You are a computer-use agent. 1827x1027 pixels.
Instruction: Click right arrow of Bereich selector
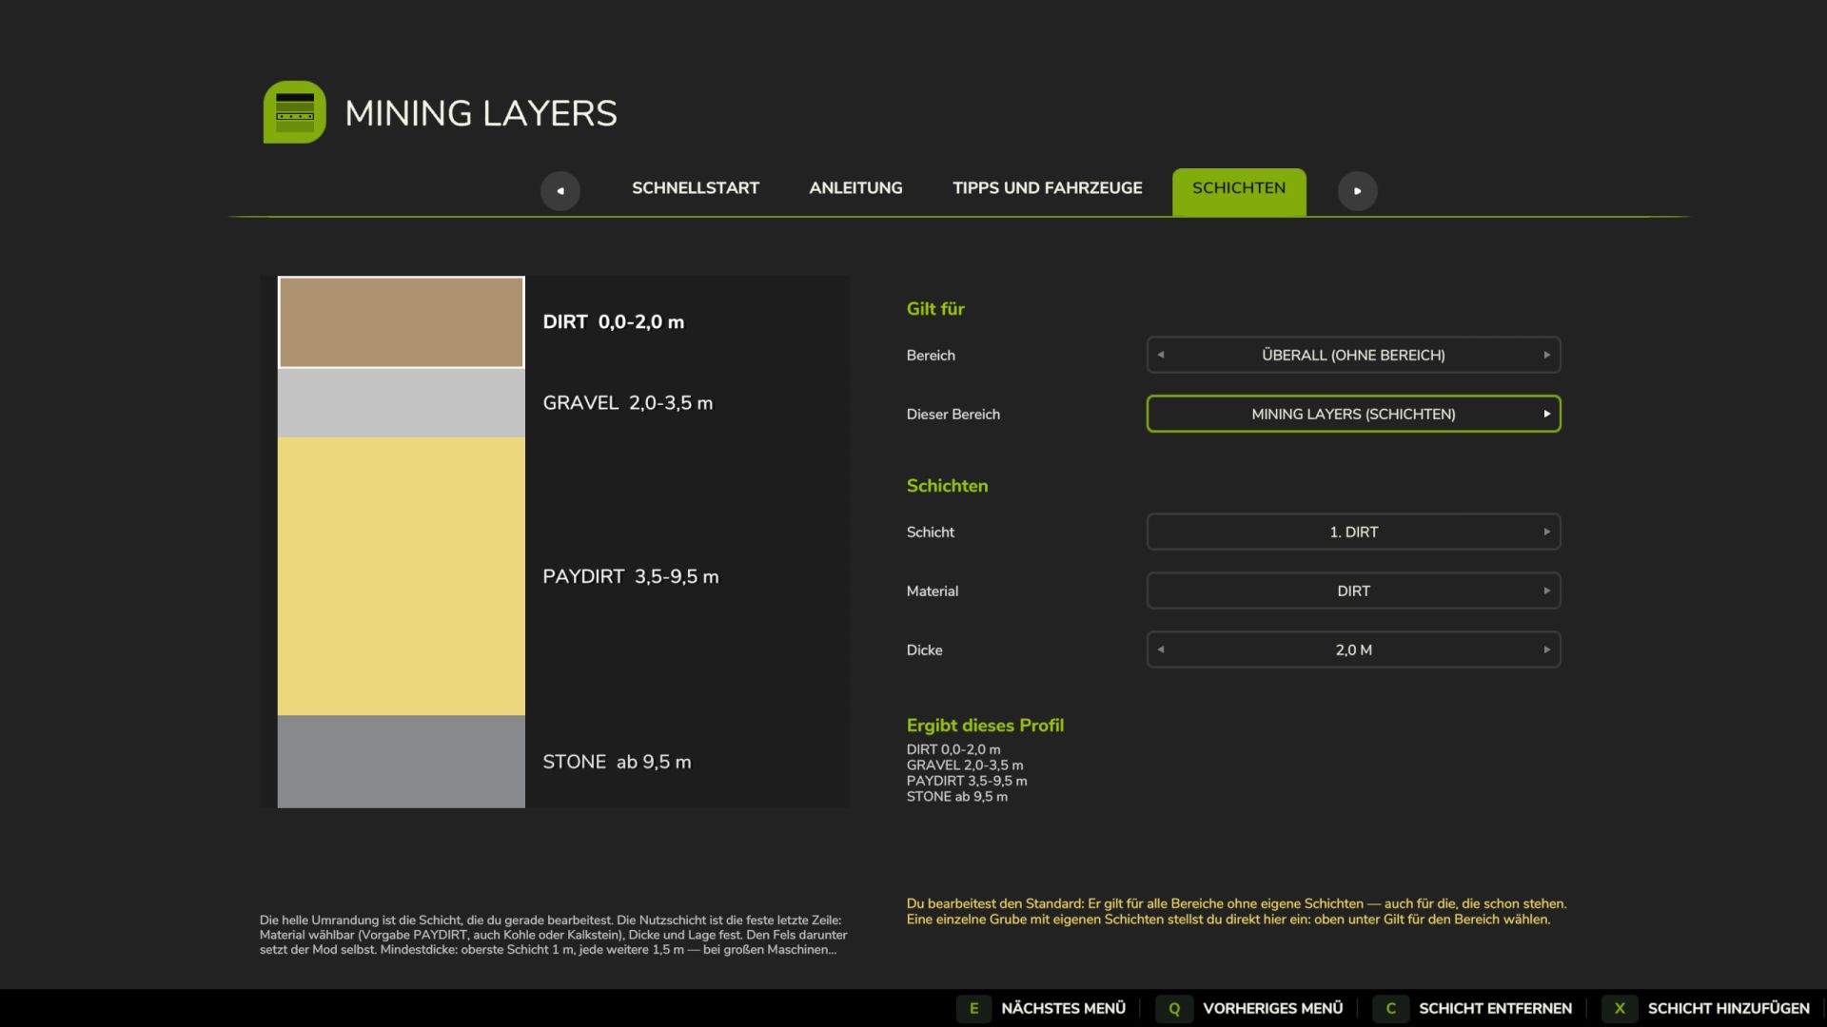pyautogui.click(x=1547, y=355)
